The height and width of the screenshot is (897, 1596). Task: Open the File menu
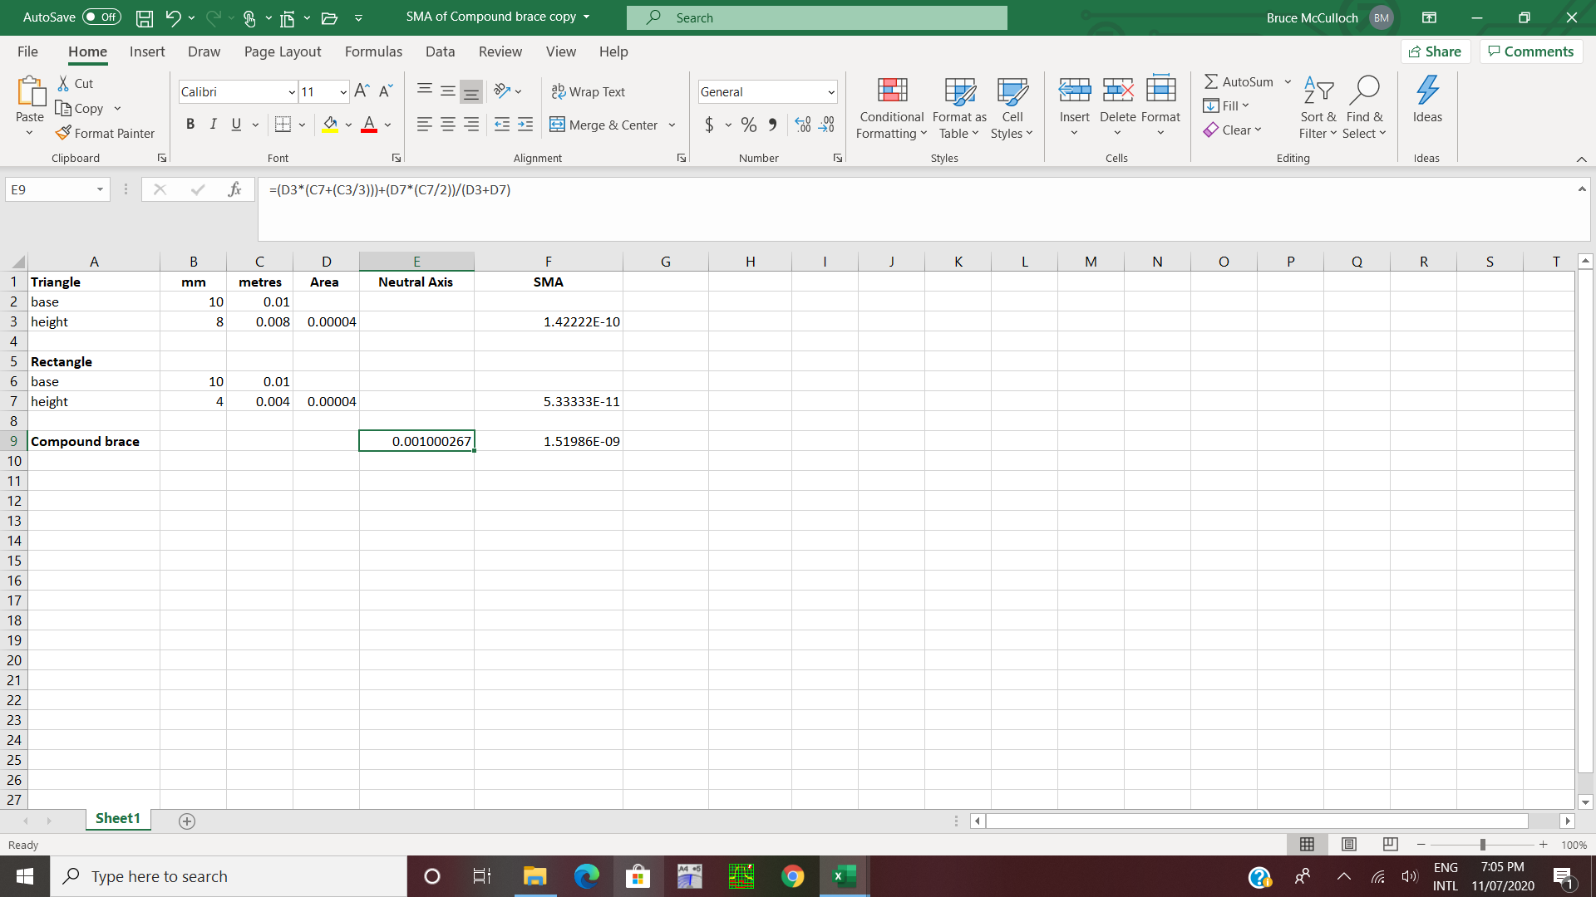tap(27, 51)
